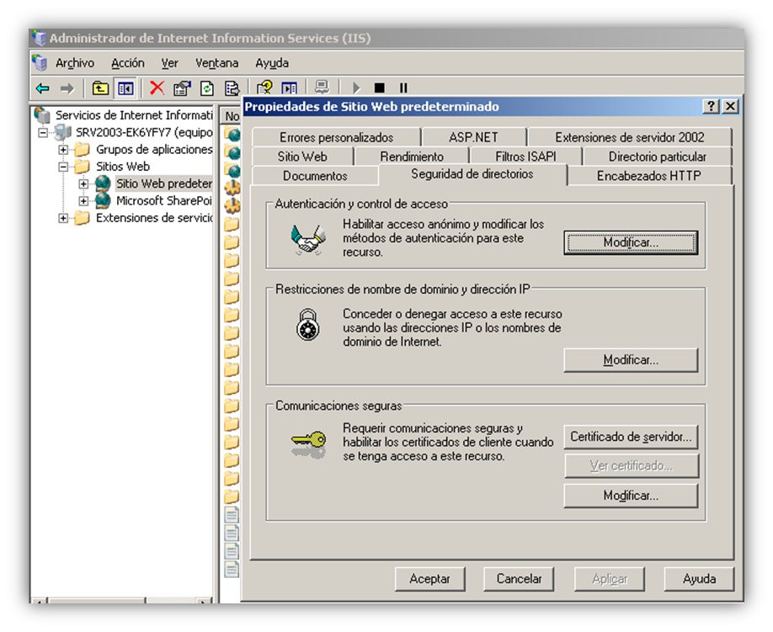This screenshot has width=773, height=632.
Task: Collapse the SRV2003-EK6YFY7 server node
Action: 44,132
